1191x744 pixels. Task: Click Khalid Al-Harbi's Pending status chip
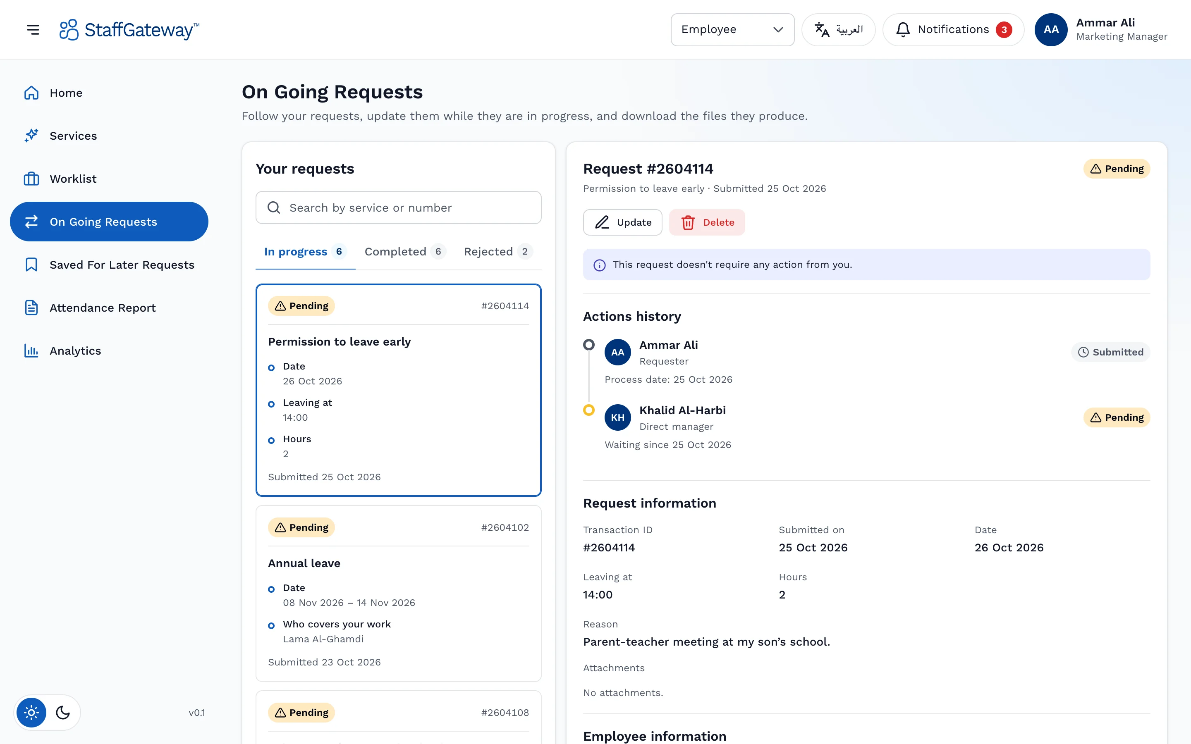1117,418
